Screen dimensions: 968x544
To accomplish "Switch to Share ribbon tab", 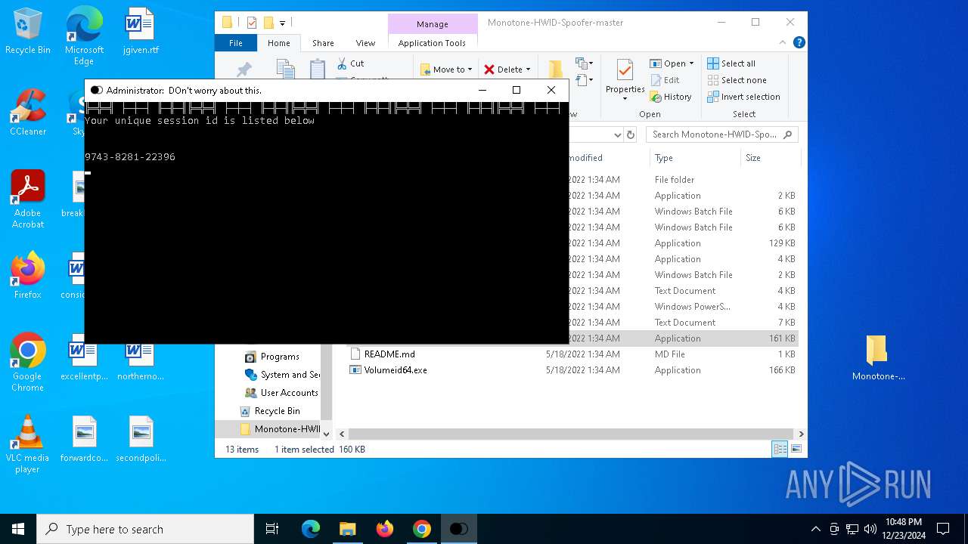I will (x=323, y=43).
